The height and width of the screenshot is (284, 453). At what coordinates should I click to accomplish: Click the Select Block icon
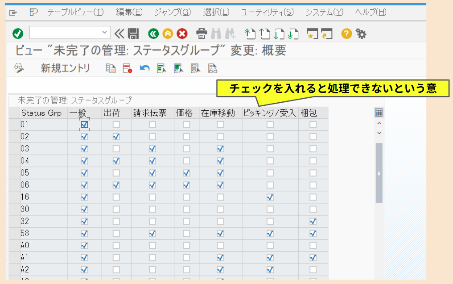(x=178, y=68)
